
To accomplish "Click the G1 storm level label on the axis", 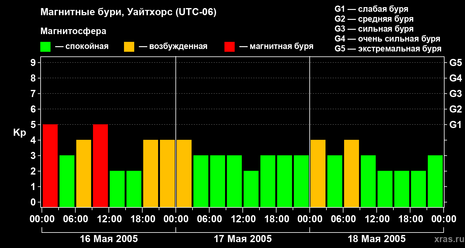I will (x=455, y=125).
